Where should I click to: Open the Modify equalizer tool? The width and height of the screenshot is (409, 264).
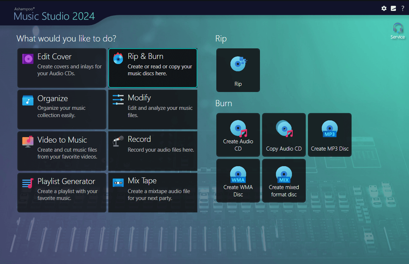(117, 100)
